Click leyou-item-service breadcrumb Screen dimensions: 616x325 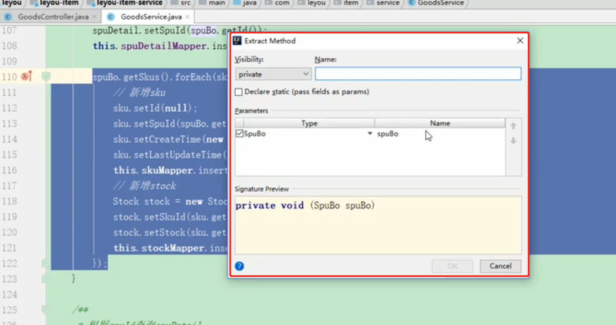tap(124, 3)
